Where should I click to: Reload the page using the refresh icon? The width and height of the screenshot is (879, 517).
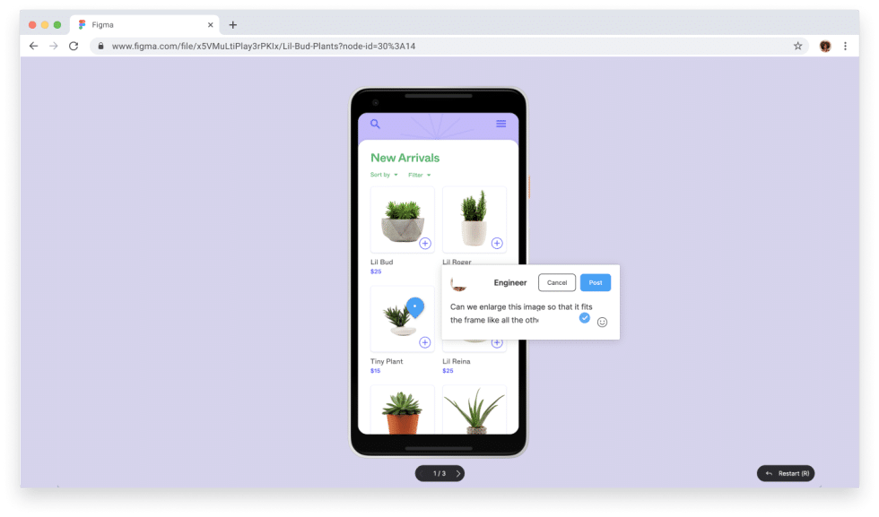click(74, 45)
